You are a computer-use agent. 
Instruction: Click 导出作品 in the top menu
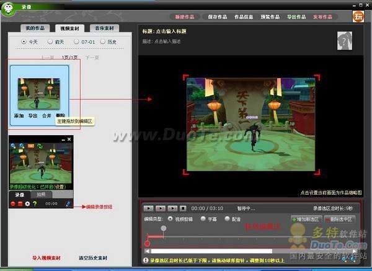(296, 17)
